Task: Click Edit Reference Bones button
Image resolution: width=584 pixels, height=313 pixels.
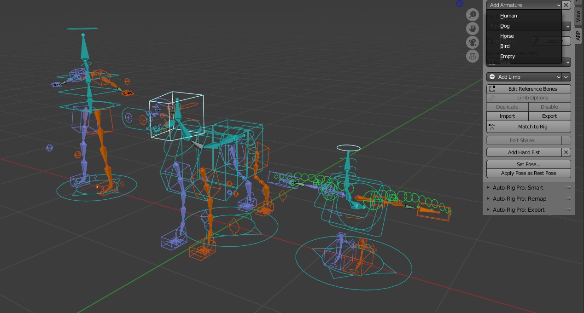Action: (529, 89)
